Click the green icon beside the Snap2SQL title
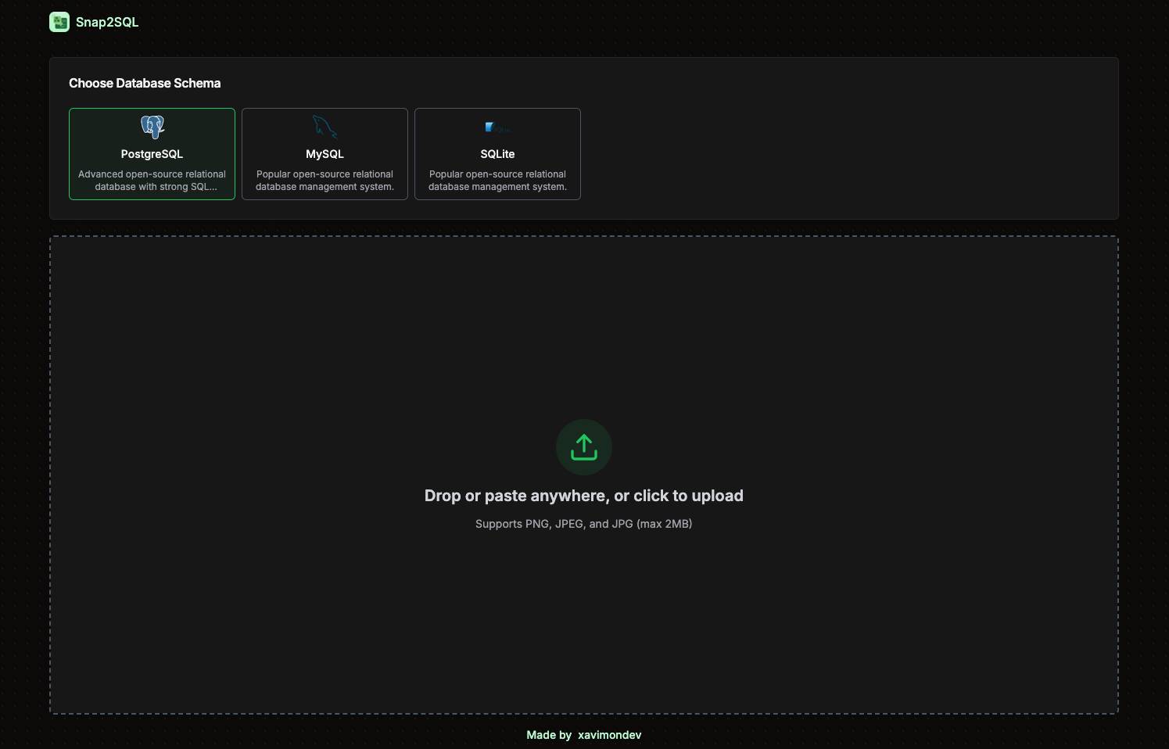 [59, 22]
